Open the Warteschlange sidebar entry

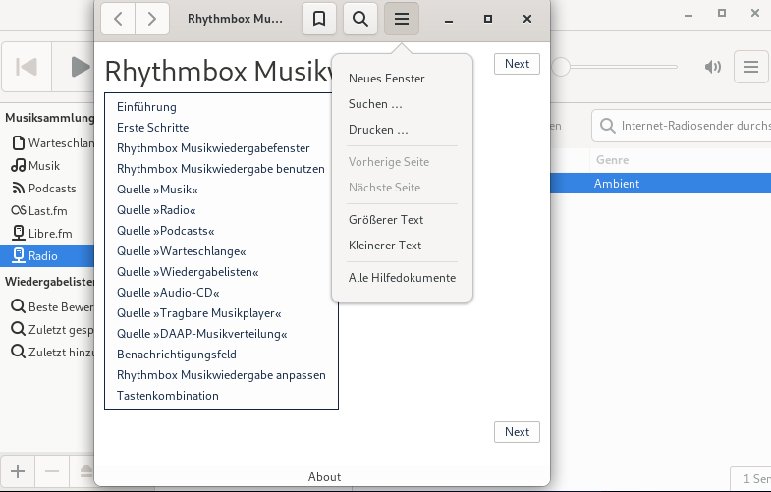click(52, 143)
